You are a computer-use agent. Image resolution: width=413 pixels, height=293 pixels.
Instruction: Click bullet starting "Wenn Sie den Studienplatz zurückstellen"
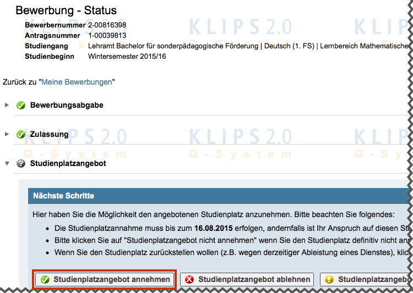click(x=232, y=252)
